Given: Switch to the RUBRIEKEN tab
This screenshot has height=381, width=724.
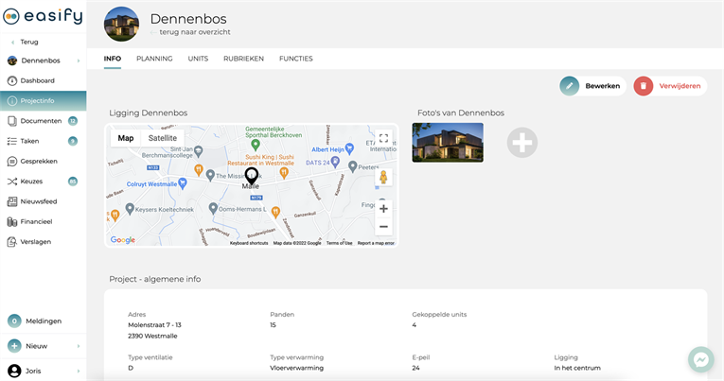Looking at the screenshot, I should (x=243, y=59).
